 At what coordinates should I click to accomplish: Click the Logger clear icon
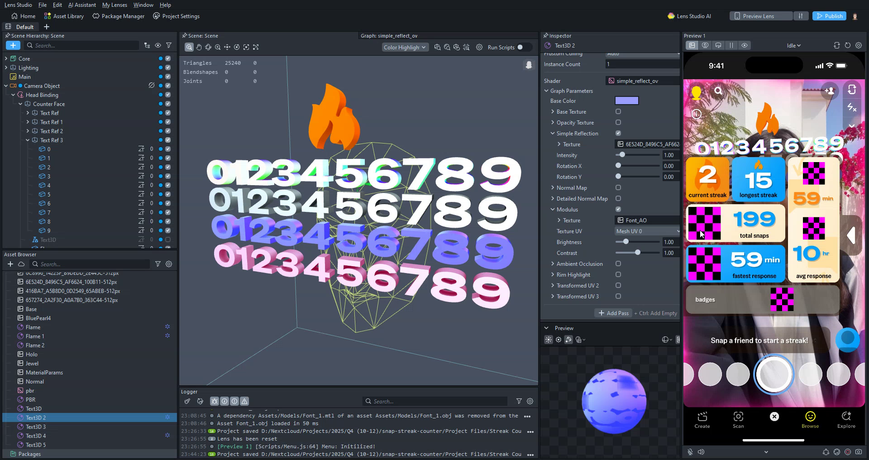tap(187, 401)
